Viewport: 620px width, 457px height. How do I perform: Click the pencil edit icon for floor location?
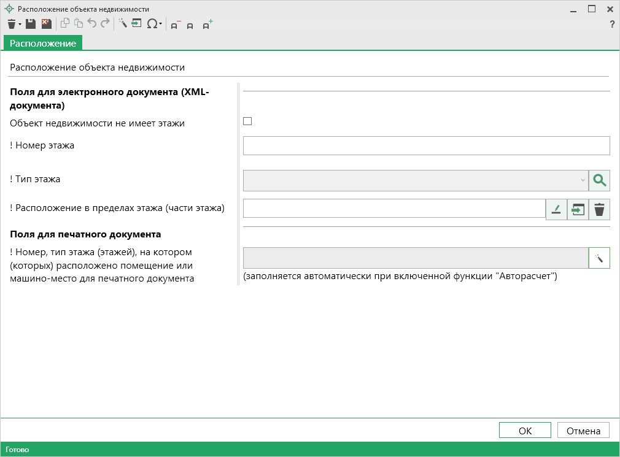pyautogui.click(x=556, y=210)
